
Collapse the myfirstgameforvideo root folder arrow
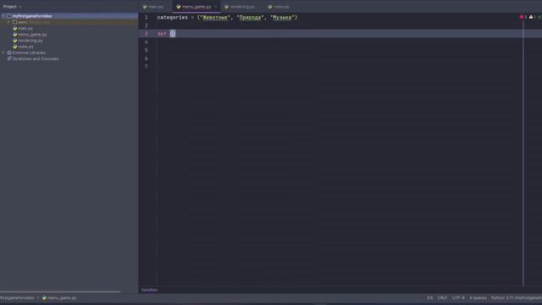coord(3,16)
